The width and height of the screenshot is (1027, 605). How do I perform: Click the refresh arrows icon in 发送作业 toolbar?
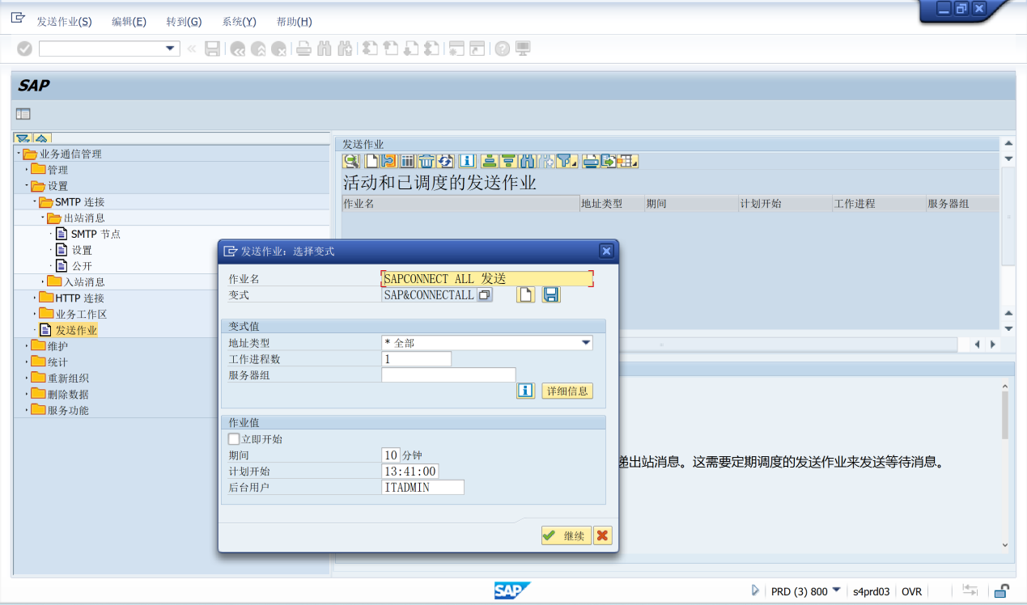(x=445, y=161)
